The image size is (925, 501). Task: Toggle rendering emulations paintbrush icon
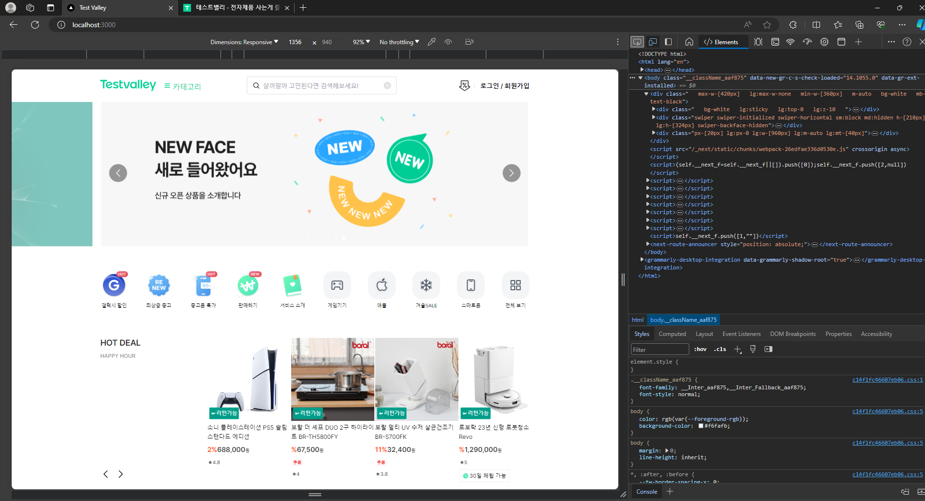point(753,349)
